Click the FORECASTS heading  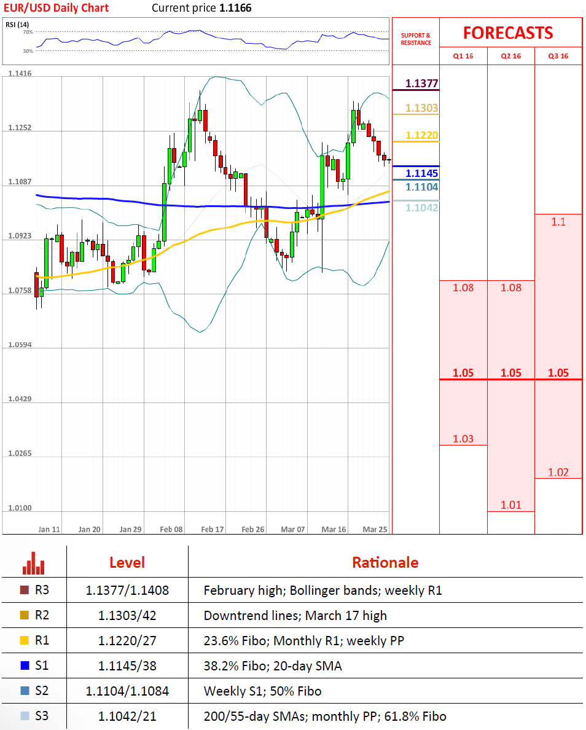(x=508, y=33)
